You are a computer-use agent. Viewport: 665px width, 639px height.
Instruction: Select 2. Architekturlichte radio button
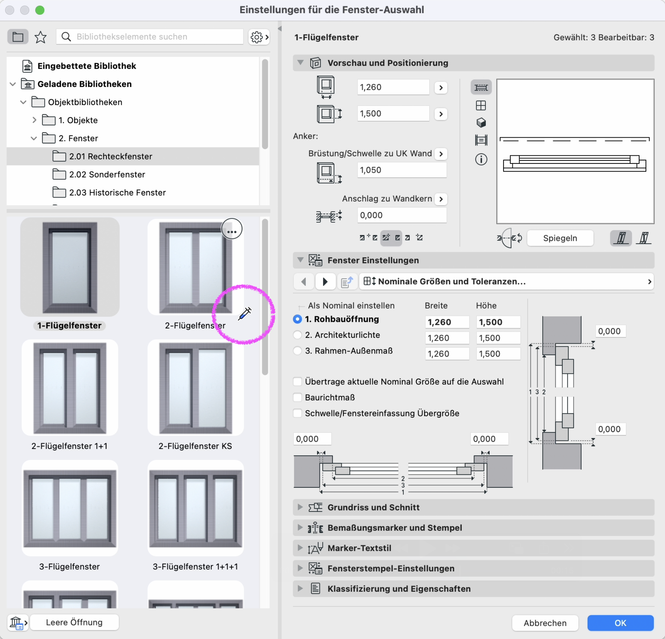click(x=297, y=335)
